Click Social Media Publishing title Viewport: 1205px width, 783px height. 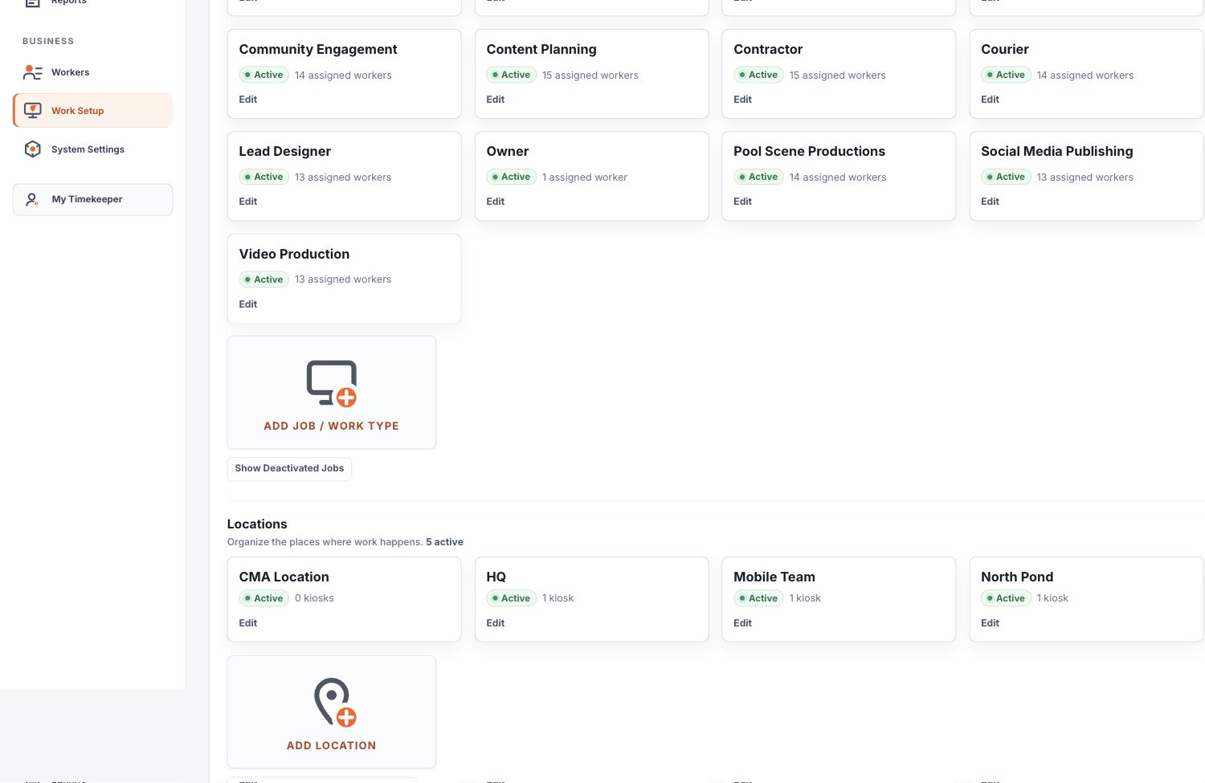click(x=1057, y=152)
